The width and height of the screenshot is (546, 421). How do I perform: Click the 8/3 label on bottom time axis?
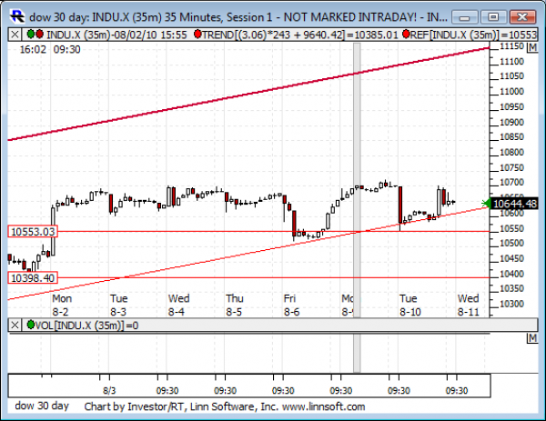(109, 391)
